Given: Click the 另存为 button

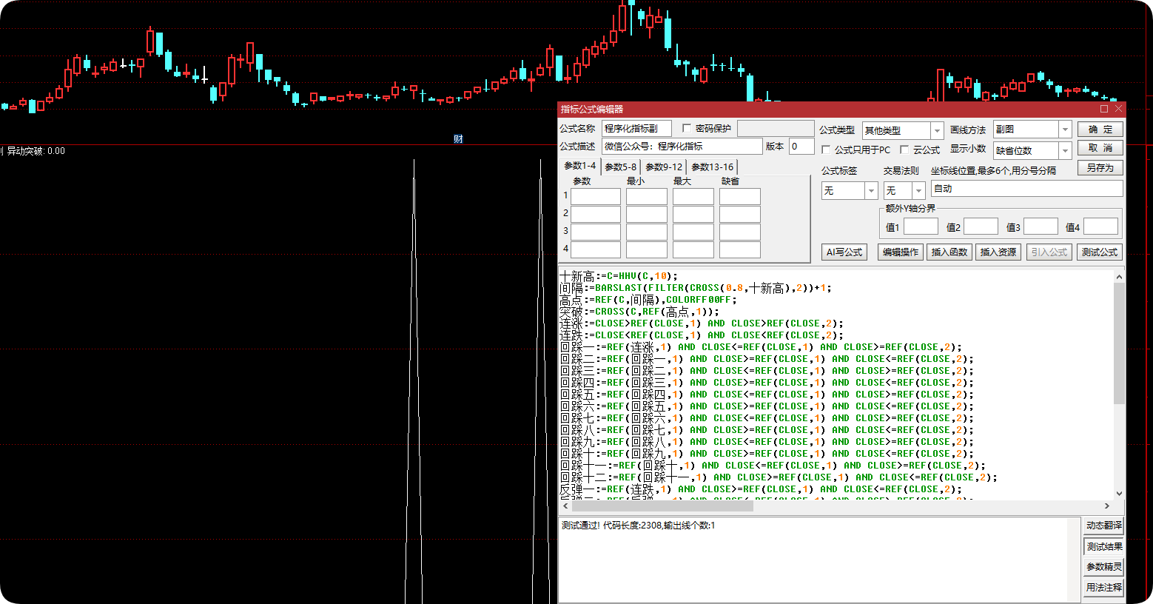Looking at the screenshot, I should point(1100,168).
